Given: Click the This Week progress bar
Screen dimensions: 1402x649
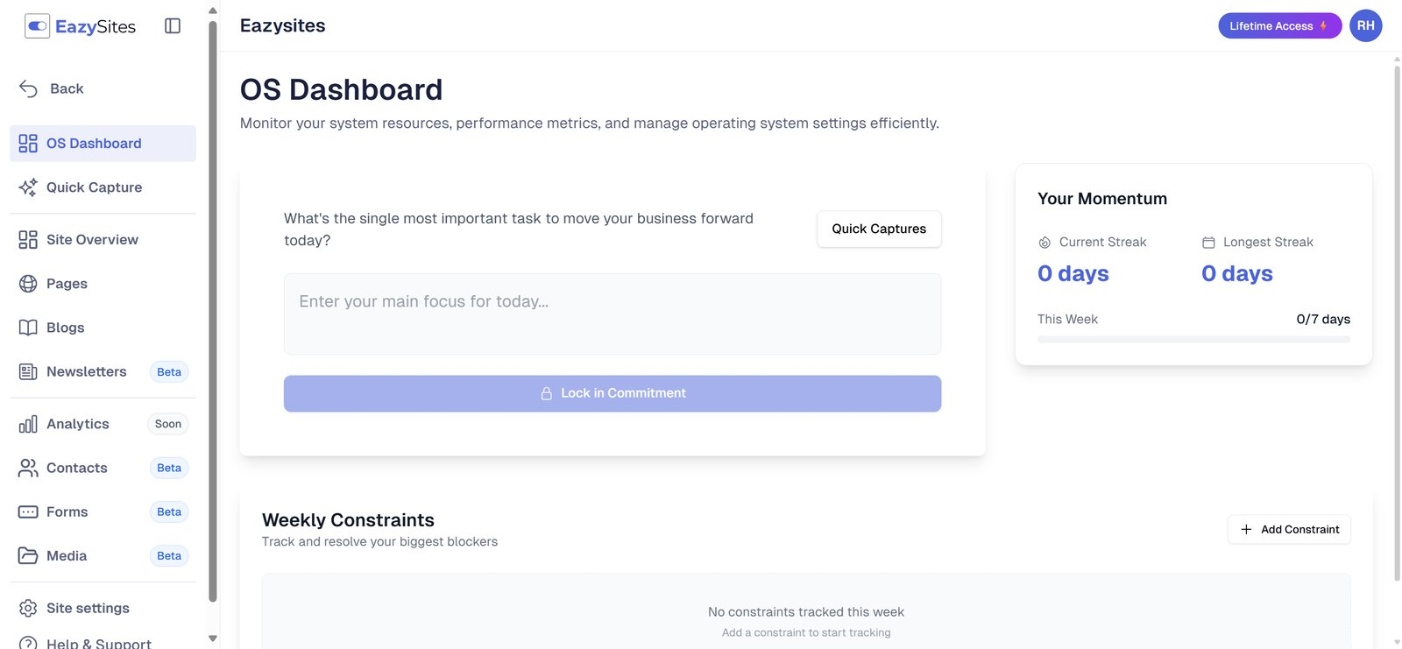Looking at the screenshot, I should tap(1193, 340).
